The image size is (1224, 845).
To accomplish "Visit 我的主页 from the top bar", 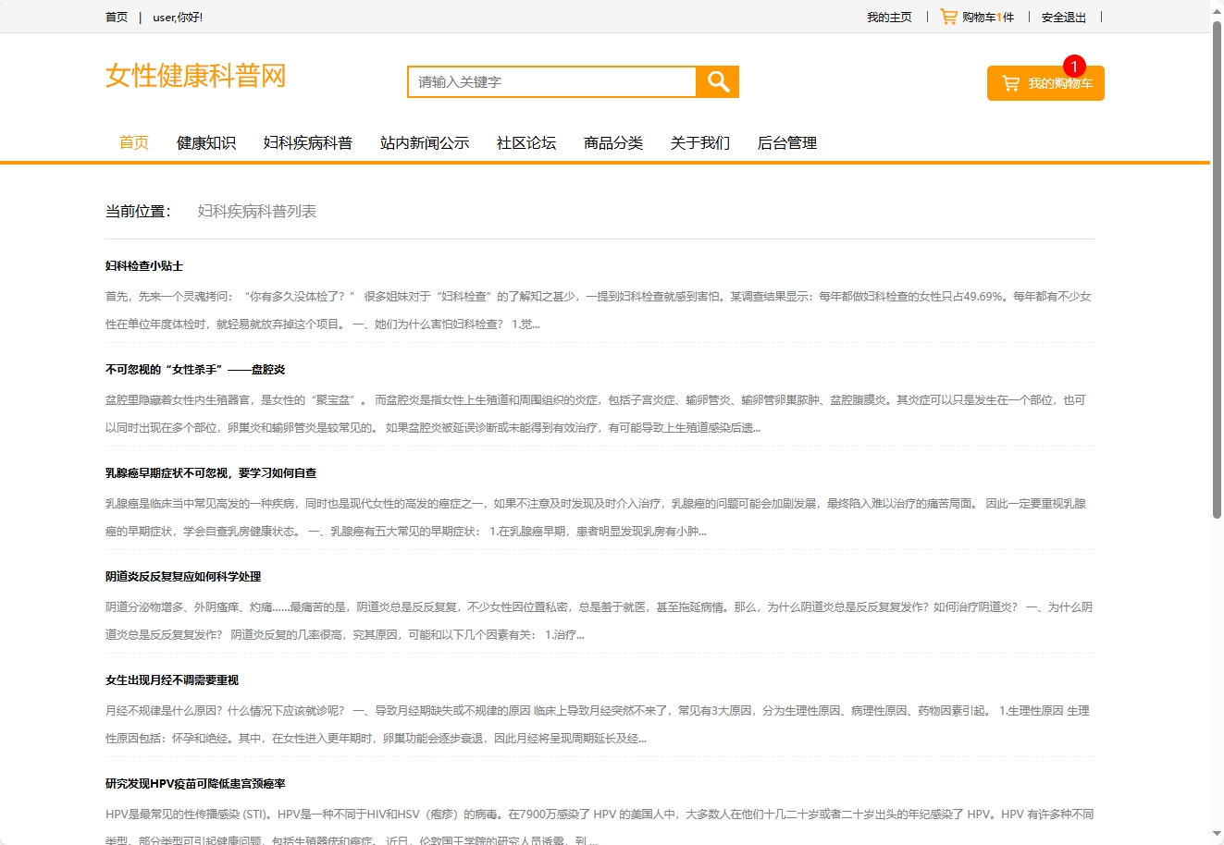I will (x=887, y=17).
